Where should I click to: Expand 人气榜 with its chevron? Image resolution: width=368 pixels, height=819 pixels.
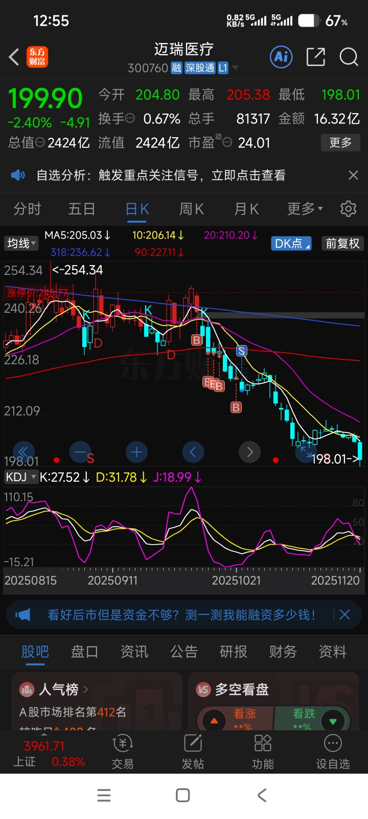coord(85,689)
